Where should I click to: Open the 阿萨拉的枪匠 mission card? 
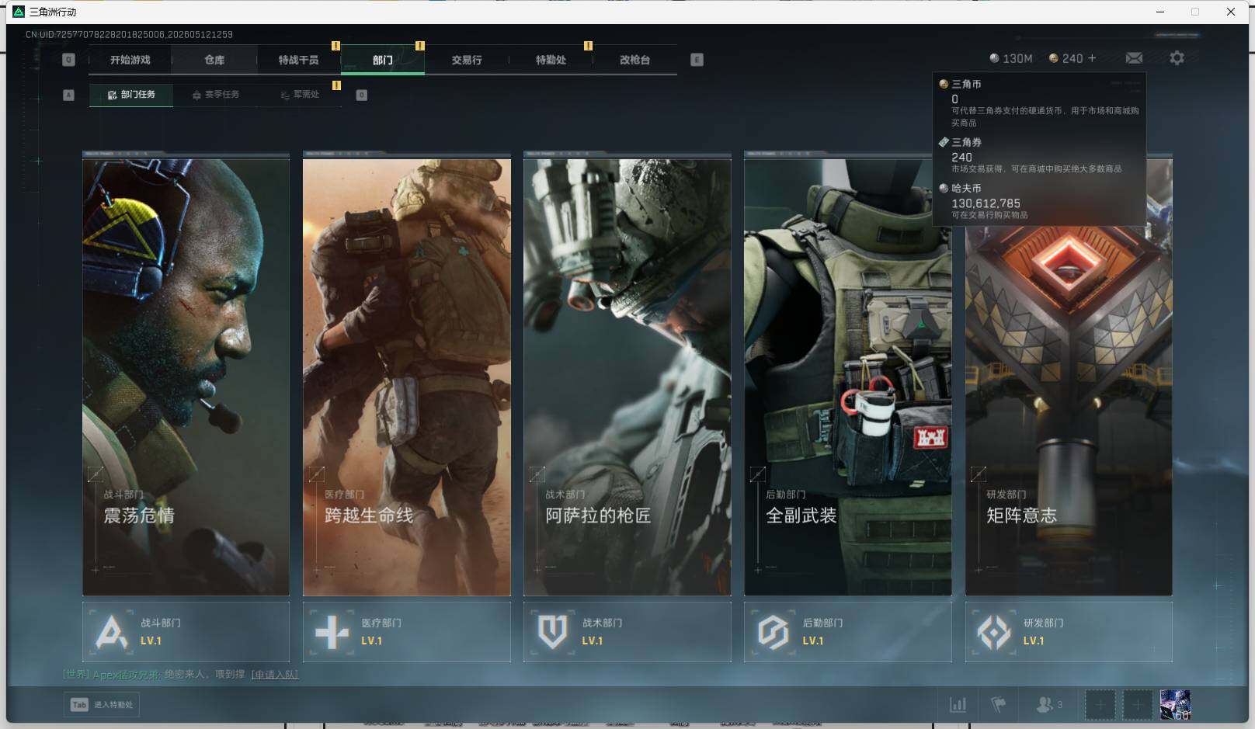click(x=627, y=374)
